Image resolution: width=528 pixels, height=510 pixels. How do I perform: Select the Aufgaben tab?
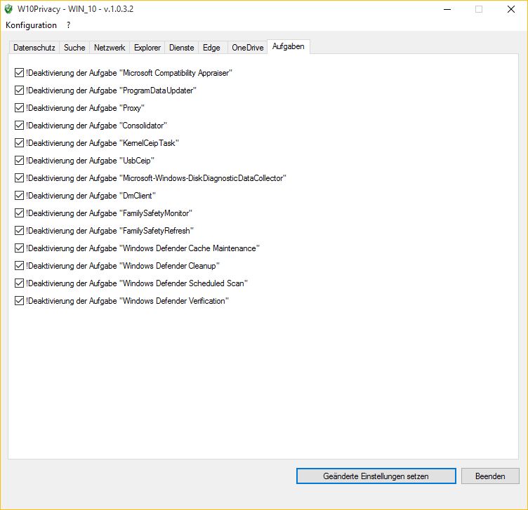coord(289,46)
